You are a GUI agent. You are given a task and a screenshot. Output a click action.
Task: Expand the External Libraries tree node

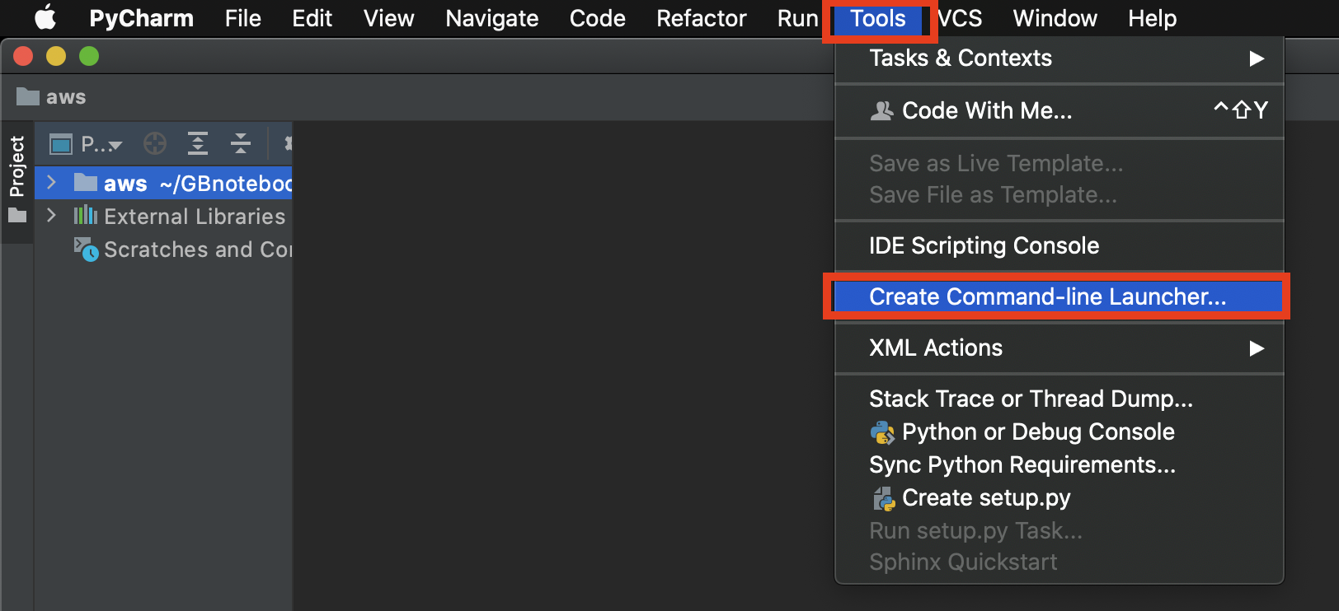point(51,216)
